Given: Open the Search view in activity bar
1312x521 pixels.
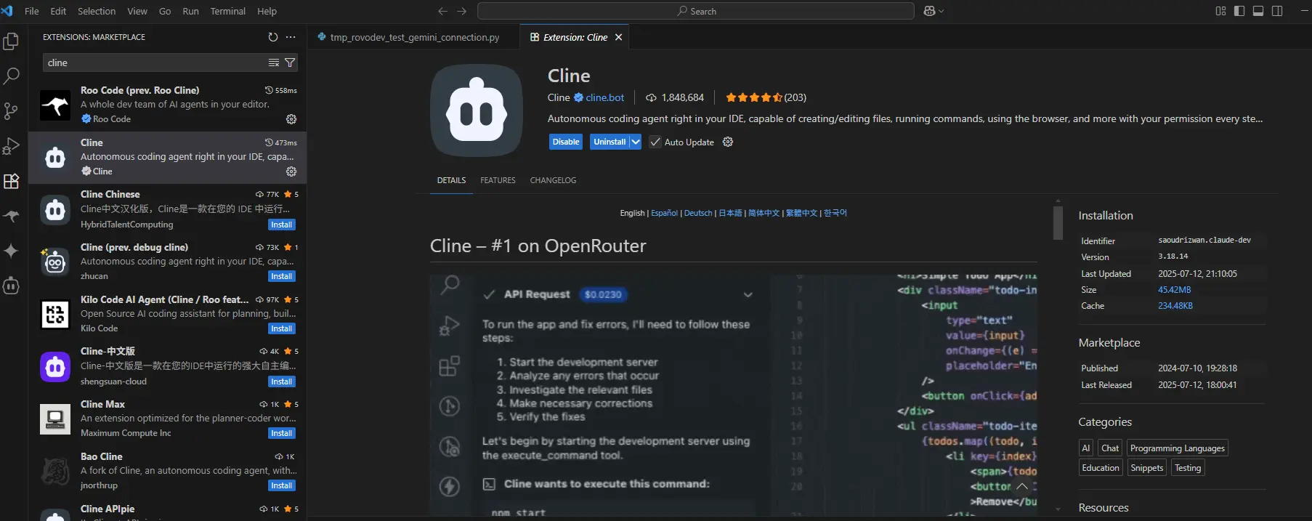Looking at the screenshot, I should tap(11, 76).
